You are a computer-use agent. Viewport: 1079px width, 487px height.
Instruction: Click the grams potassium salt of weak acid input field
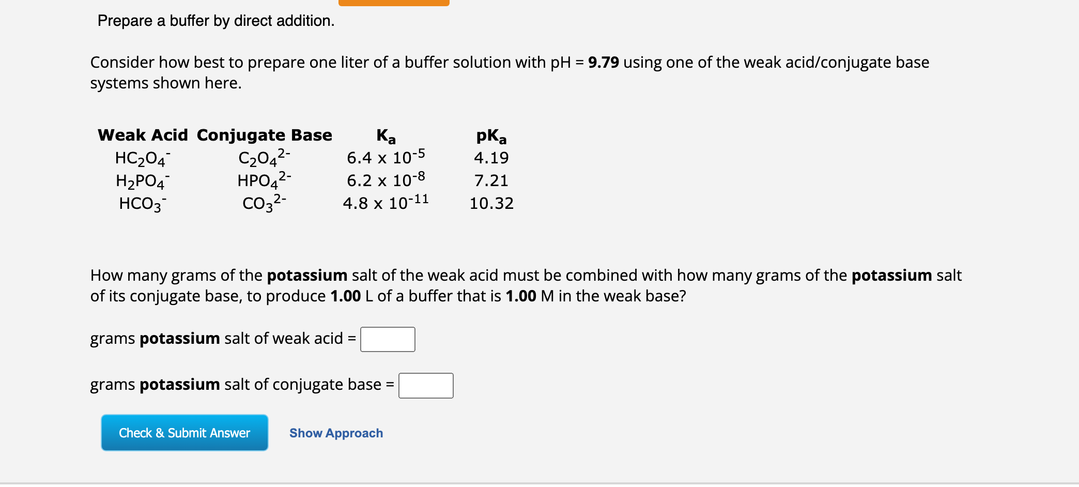[x=387, y=339]
